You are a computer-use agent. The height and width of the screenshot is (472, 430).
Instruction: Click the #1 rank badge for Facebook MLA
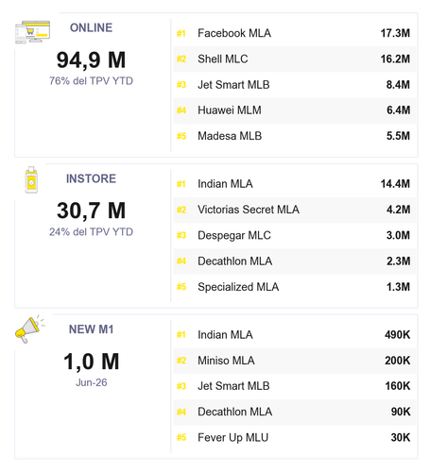click(181, 33)
